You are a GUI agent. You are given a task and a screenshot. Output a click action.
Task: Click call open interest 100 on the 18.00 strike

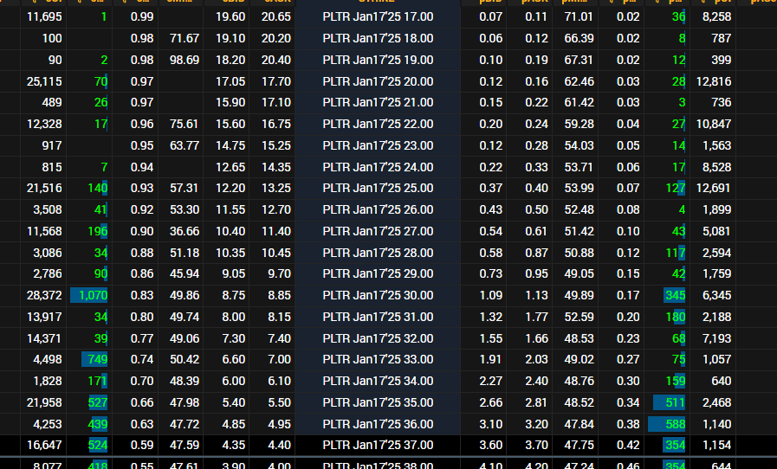pos(51,39)
